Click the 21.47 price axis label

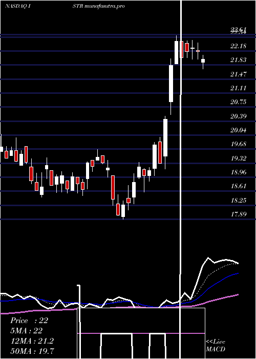(x=238, y=74)
